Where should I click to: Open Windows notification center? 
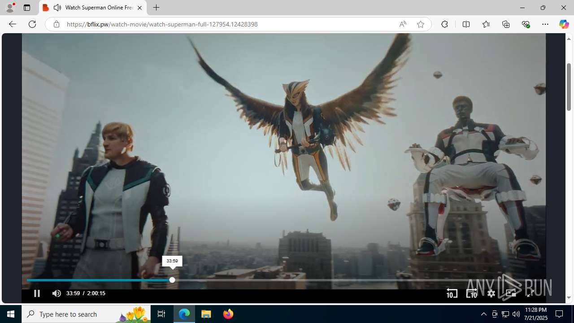tap(559, 314)
